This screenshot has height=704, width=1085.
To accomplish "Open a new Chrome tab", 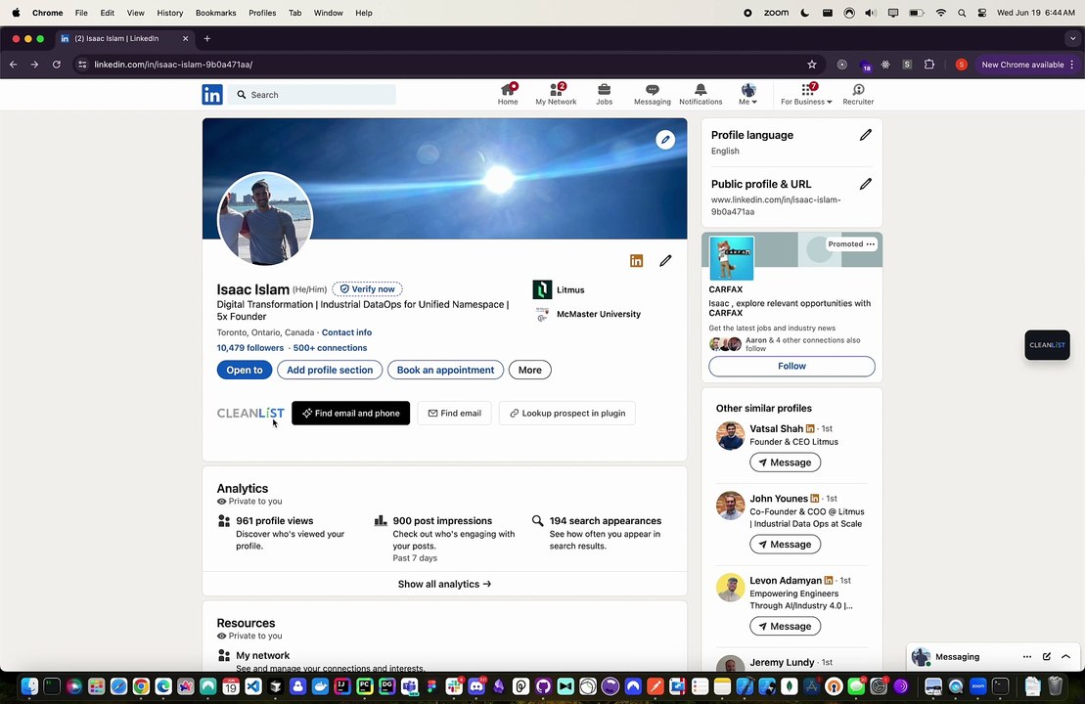I will click(x=206, y=39).
